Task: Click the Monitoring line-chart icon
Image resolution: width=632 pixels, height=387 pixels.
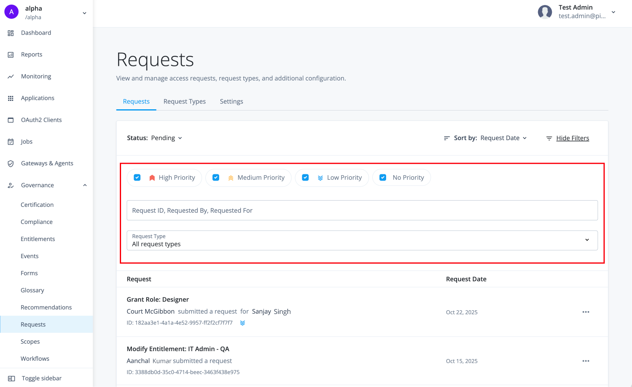Action: point(11,76)
